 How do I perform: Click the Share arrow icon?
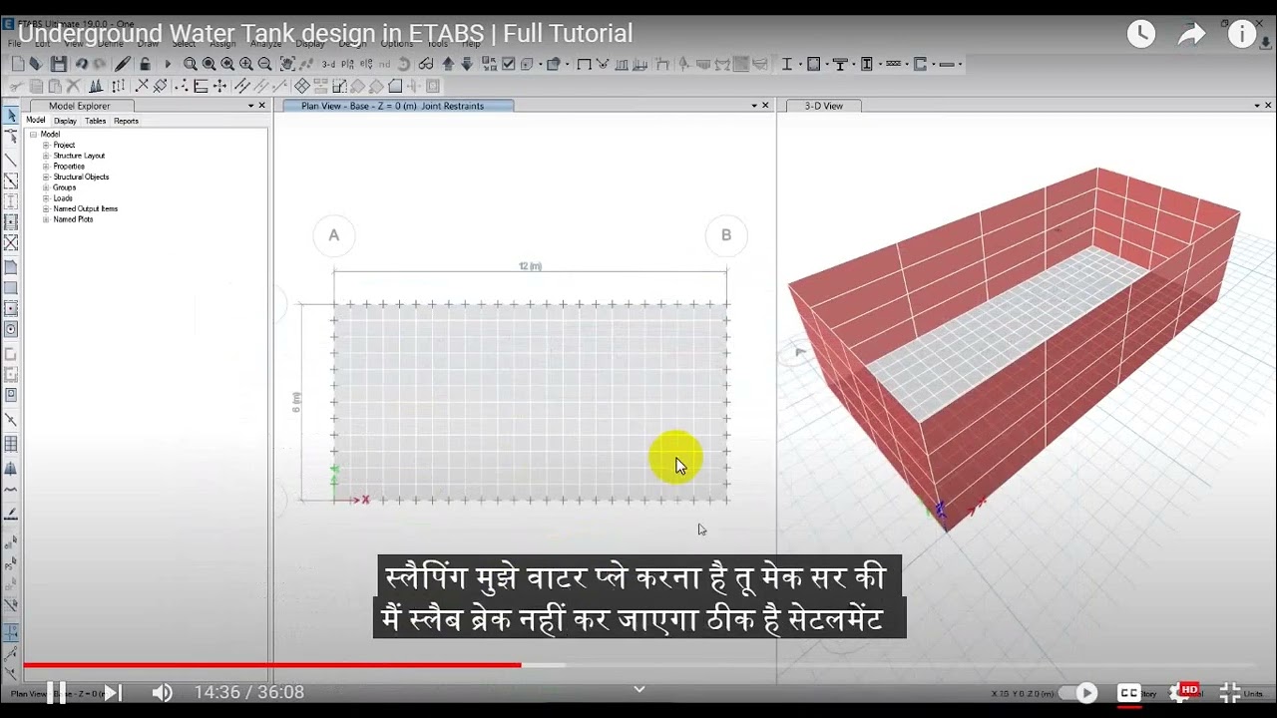[1192, 34]
